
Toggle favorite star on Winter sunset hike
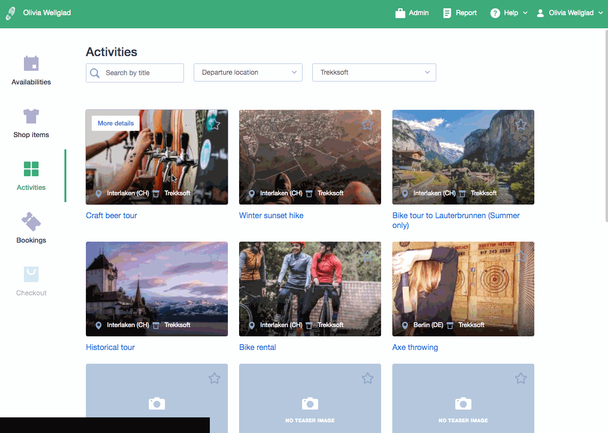[367, 124]
